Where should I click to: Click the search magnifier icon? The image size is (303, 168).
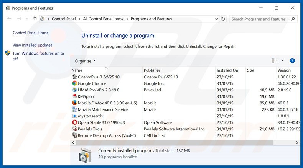coord(293,19)
